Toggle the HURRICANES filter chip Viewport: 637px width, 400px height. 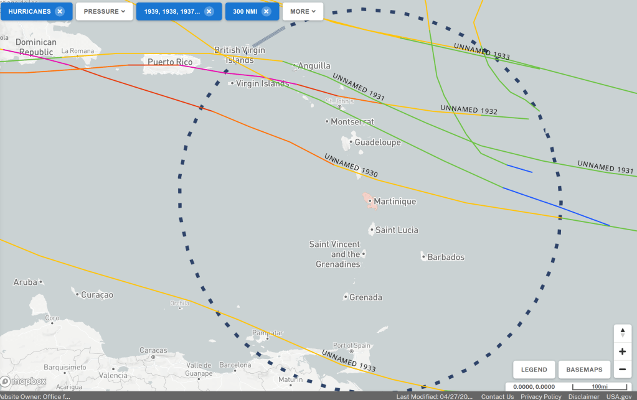[29, 11]
